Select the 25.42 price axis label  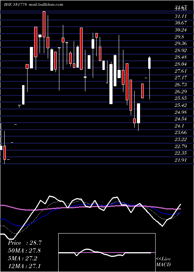tap(181, 105)
